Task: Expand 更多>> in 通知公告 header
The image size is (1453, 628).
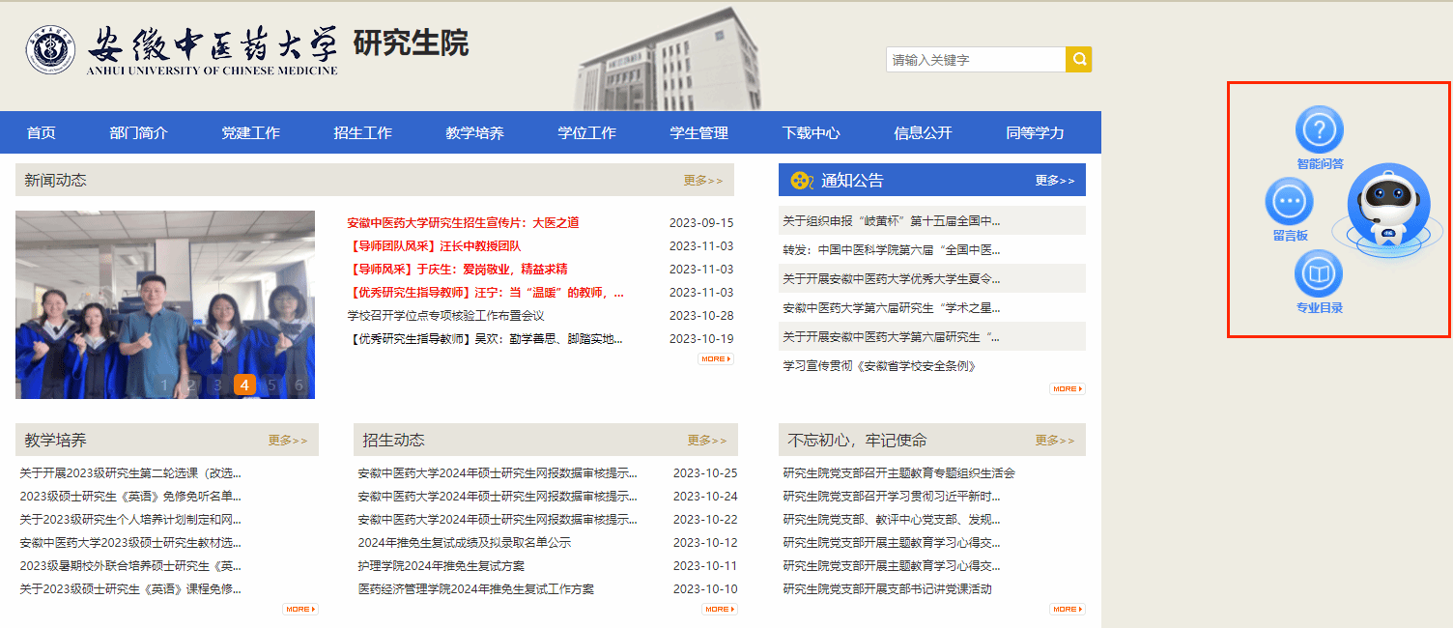Action: [x=1054, y=181]
